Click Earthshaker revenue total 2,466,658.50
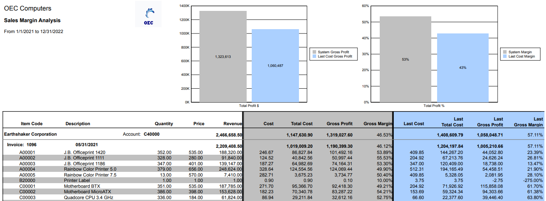The width and height of the screenshot is (546, 201). (x=229, y=135)
